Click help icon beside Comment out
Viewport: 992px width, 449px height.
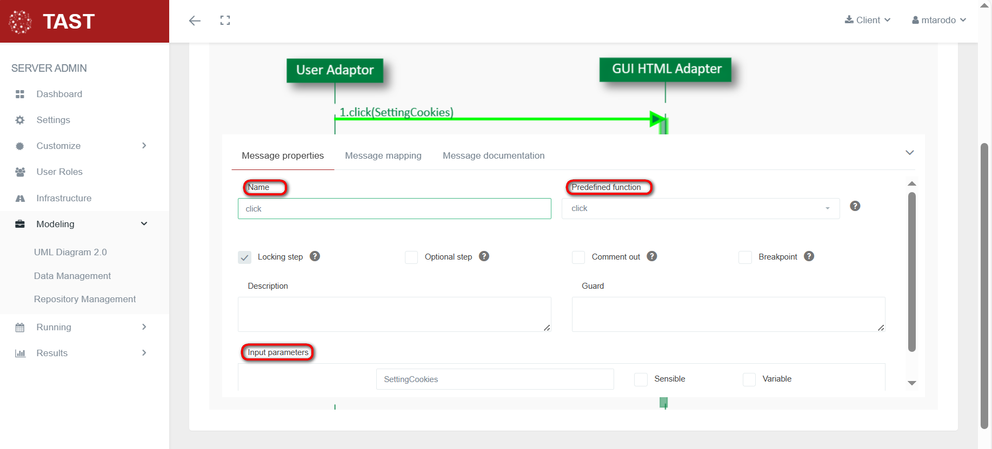(651, 256)
